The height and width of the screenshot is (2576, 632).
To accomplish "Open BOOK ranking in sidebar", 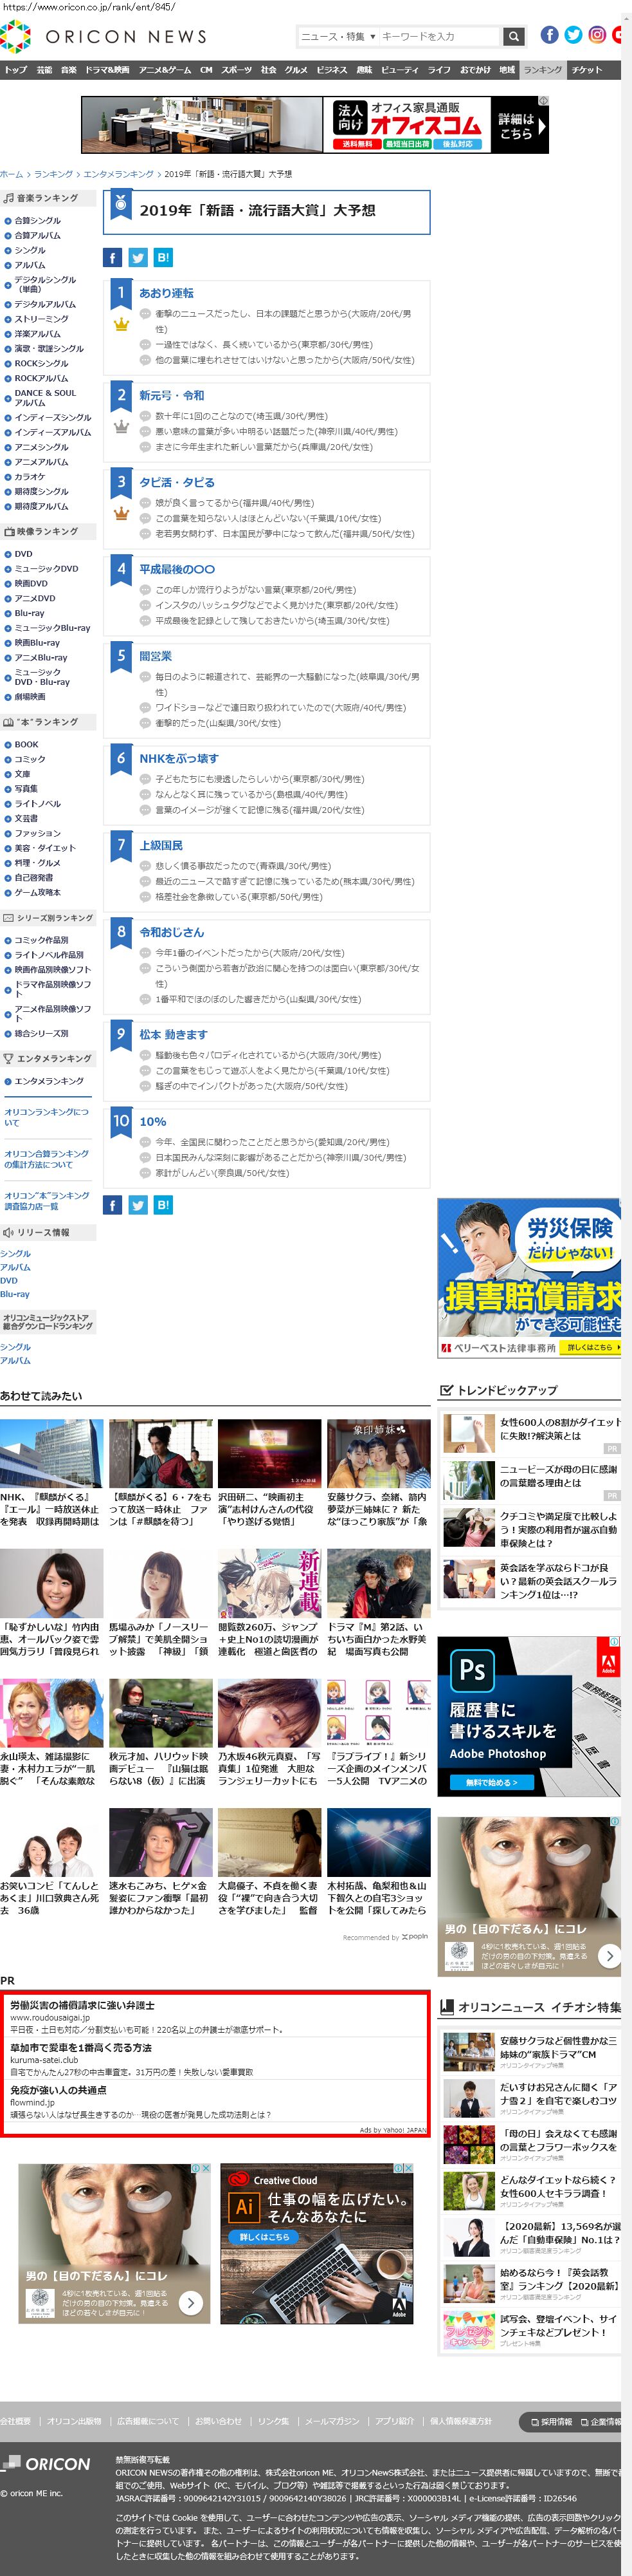I will tap(26, 744).
